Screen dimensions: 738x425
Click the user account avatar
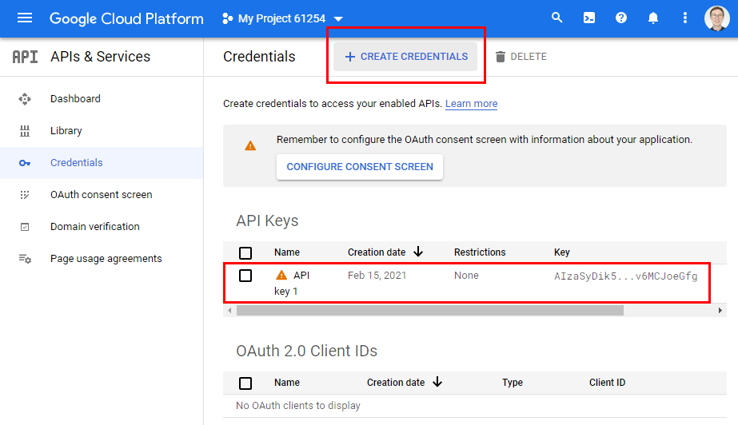tap(717, 18)
